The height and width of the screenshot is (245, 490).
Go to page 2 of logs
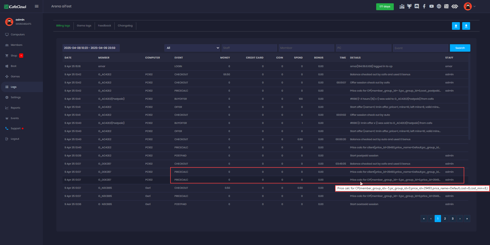pos(445,219)
